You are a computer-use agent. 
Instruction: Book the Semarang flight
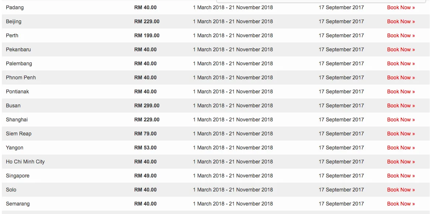[x=400, y=204]
